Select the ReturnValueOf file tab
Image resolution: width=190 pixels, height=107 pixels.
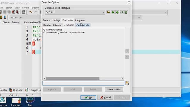pos(32,23)
